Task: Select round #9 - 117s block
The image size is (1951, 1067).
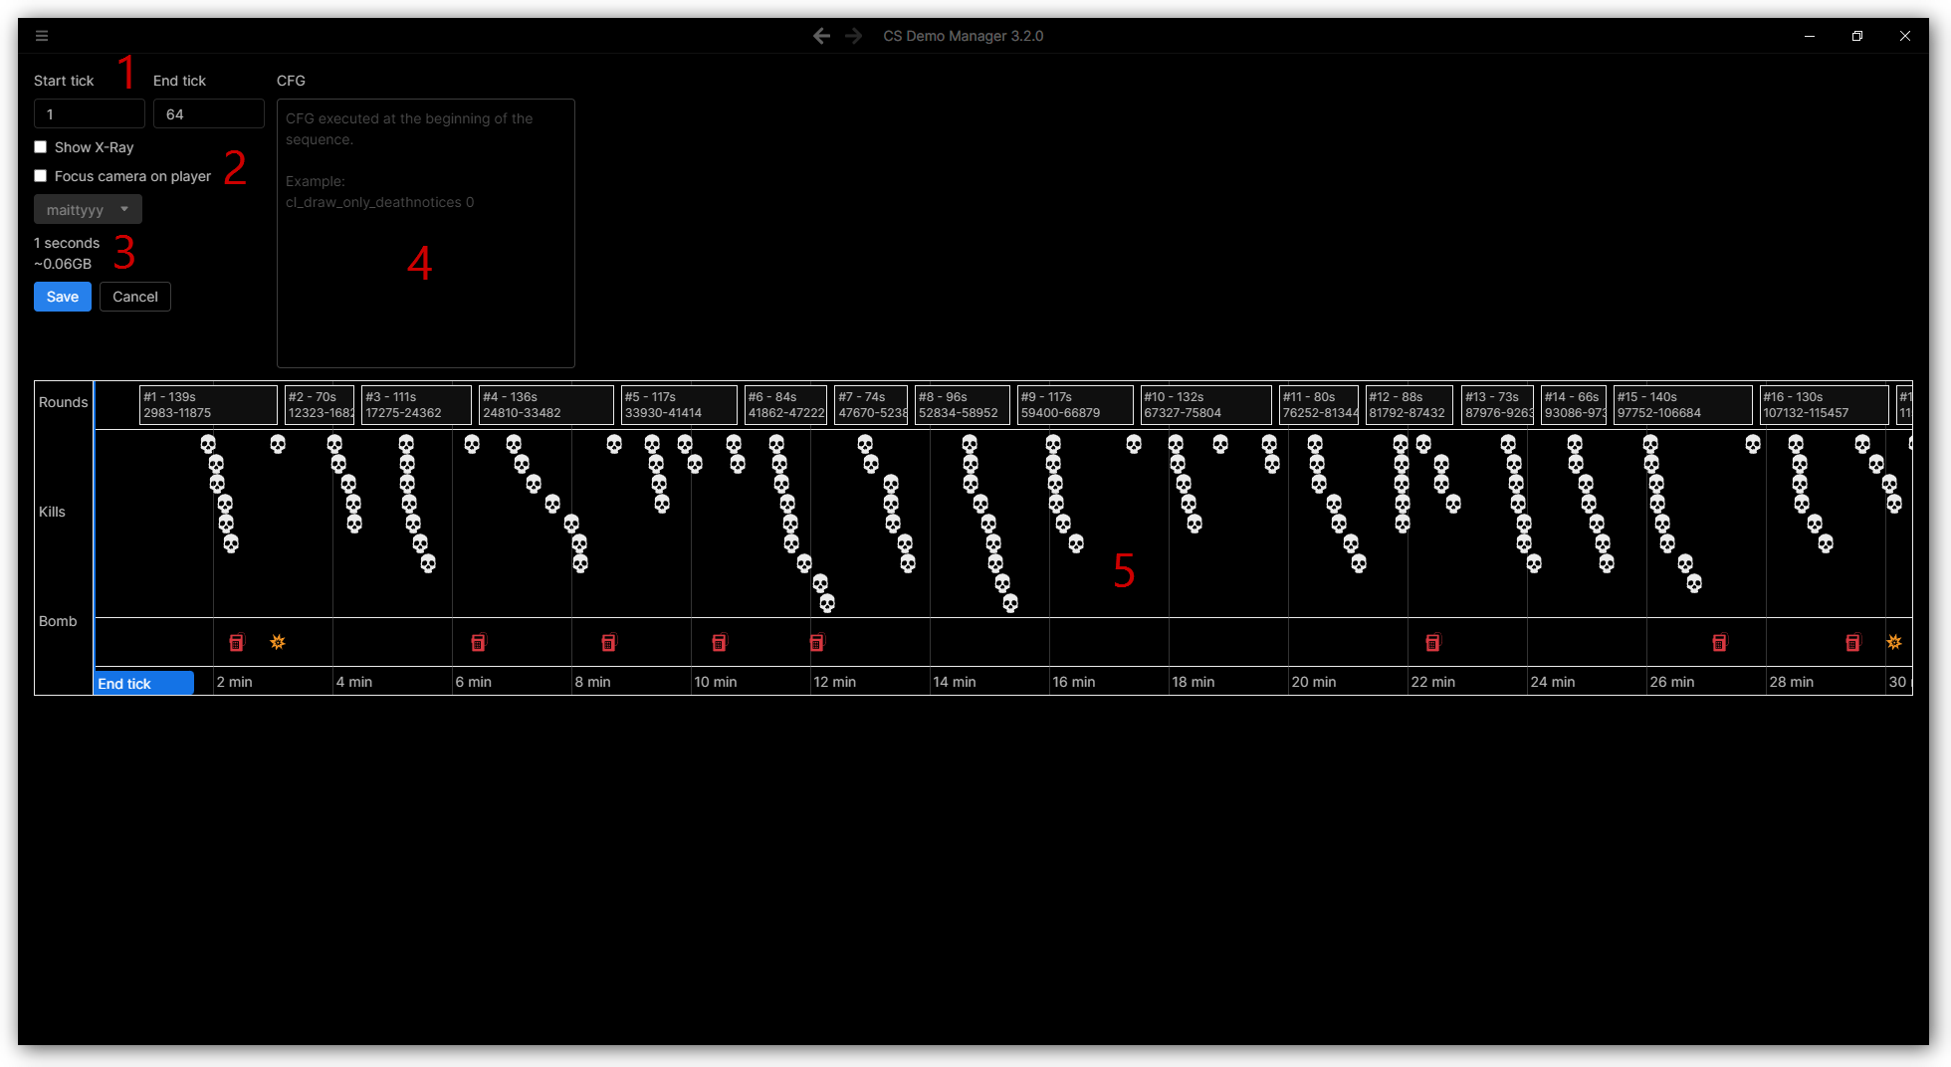Action: pyautogui.click(x=1075, y=405)
